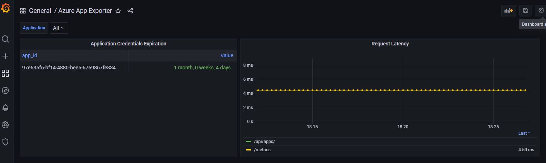Open the Grafana home logo
Screen dimensions: 546x163
[x=5, y=8]
